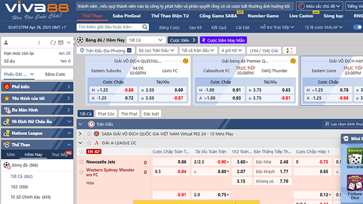363x204 pixels.
Task: Favorite the Newcastle Jets match star
Action: pyautogui.click(x=81, y=161)
